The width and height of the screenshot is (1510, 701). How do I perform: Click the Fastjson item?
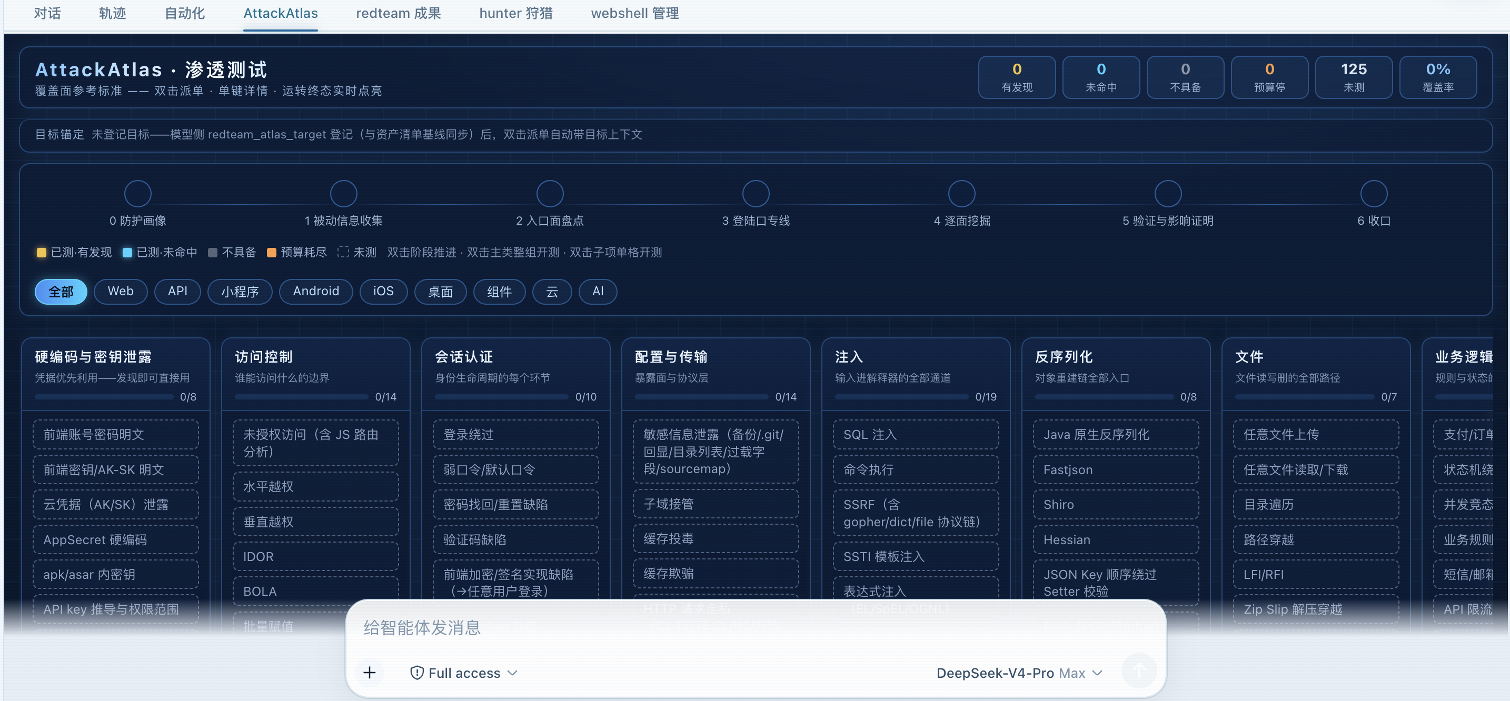click(1116, 469)
